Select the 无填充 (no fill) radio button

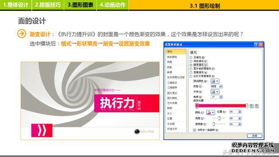click(191, 58)
